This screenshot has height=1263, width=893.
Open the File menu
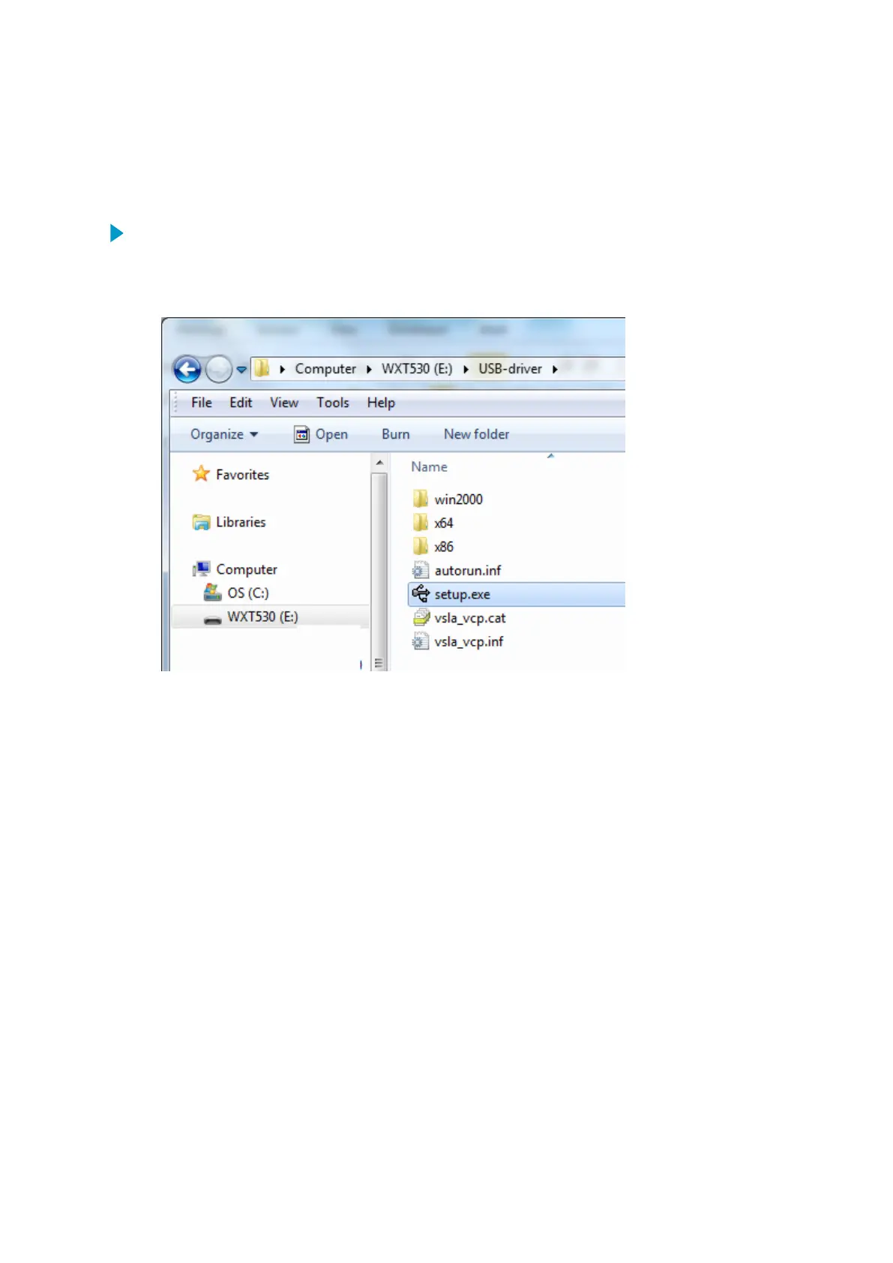202,403
